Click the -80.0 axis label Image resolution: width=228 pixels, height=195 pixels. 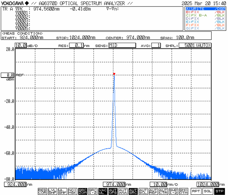coord(9,179)
